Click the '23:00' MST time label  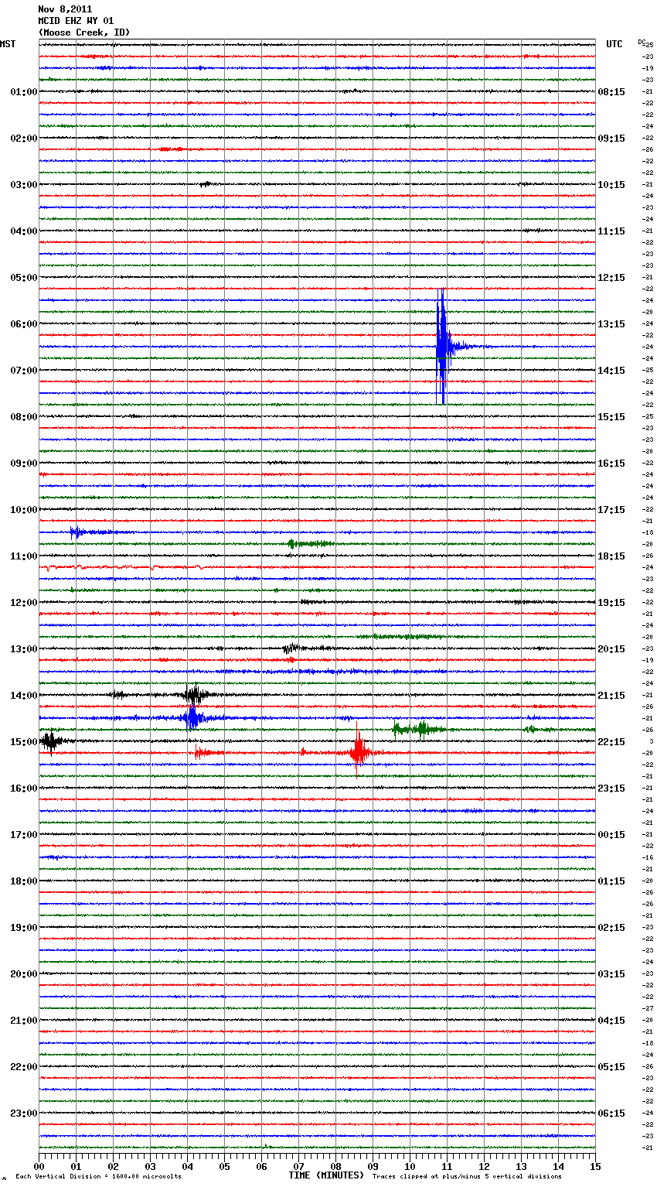point(24,1113)
